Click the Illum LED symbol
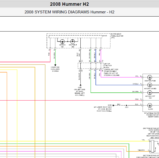The height and width of the screenshot is (158, 159). click(x=150, y=106)
